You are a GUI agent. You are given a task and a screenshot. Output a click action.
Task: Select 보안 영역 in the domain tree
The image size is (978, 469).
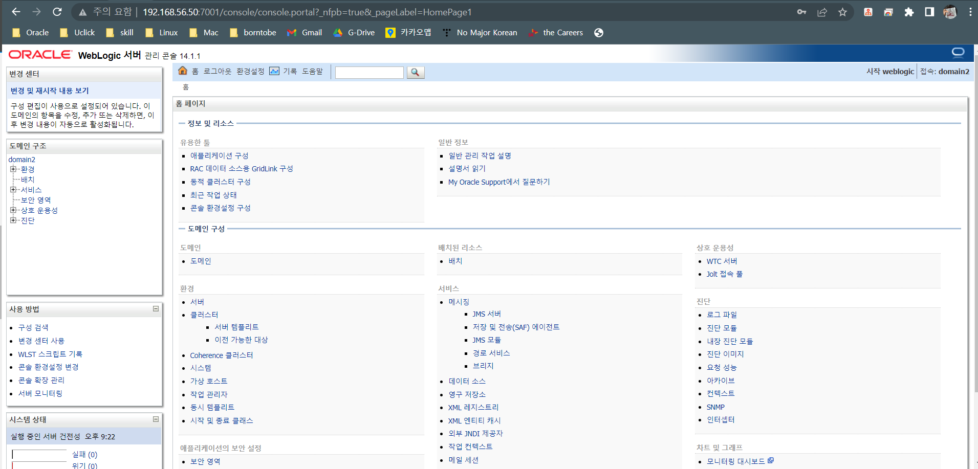pyautogui.click(x=36, y=200)
